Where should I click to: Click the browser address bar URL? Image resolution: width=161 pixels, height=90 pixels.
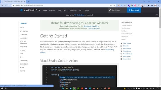coord(29,5)
